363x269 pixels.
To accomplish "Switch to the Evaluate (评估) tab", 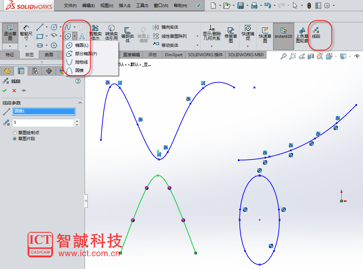I will coord(152,55).
